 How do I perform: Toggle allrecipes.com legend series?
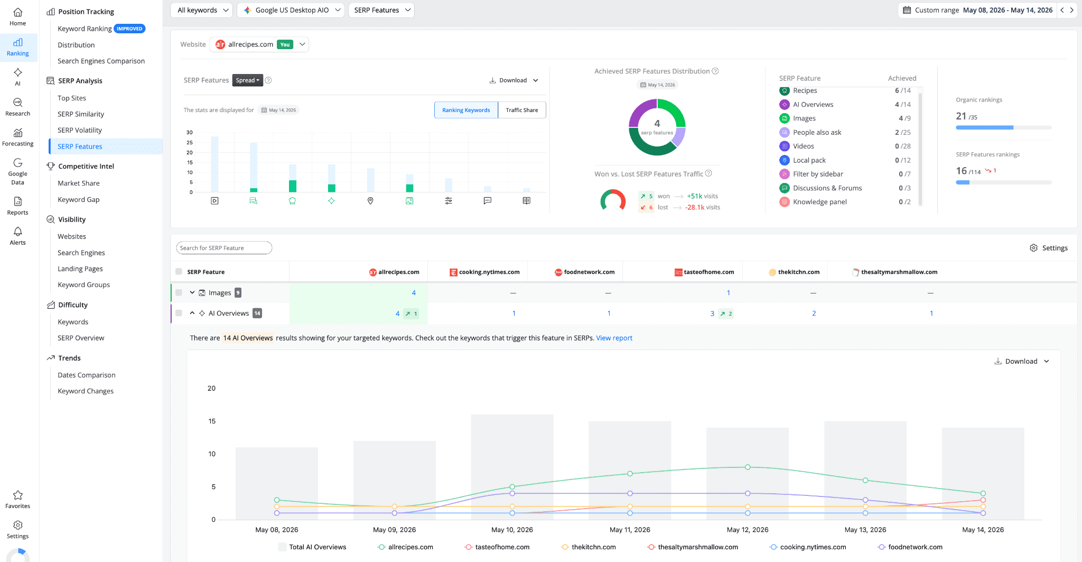(x=405, y=547)
